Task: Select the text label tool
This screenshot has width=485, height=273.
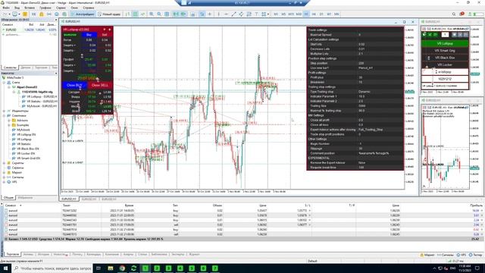Action: (x=256, y=14)
